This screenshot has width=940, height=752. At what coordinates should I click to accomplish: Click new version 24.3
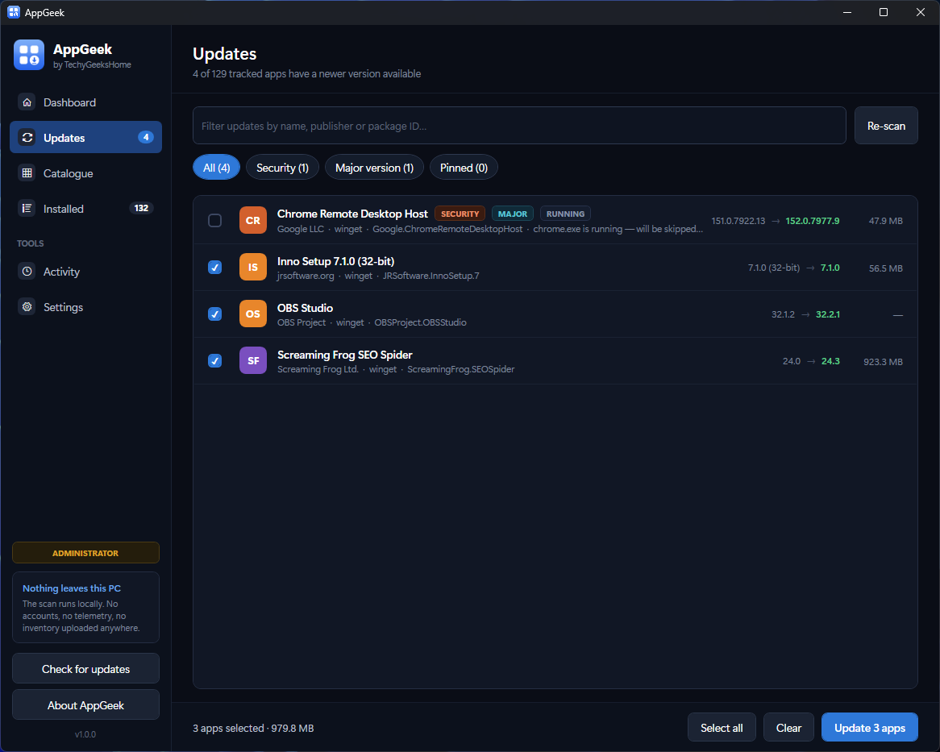point(830,361)
